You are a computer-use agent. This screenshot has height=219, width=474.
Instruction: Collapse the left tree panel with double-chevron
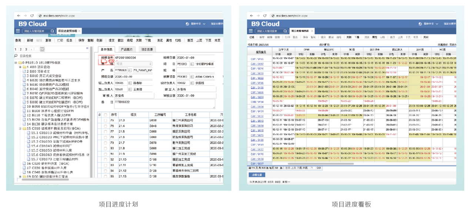click(x=87, y=49)
